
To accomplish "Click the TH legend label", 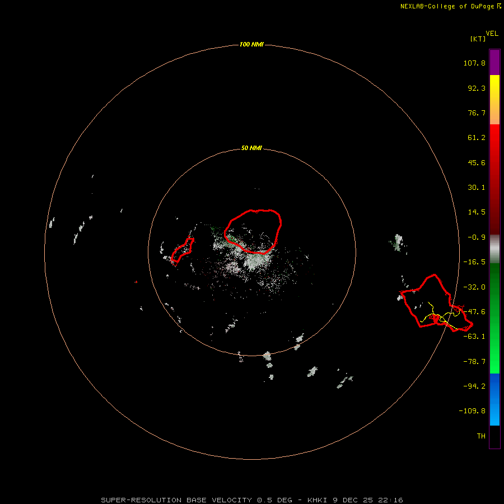I will pos(481,436).
